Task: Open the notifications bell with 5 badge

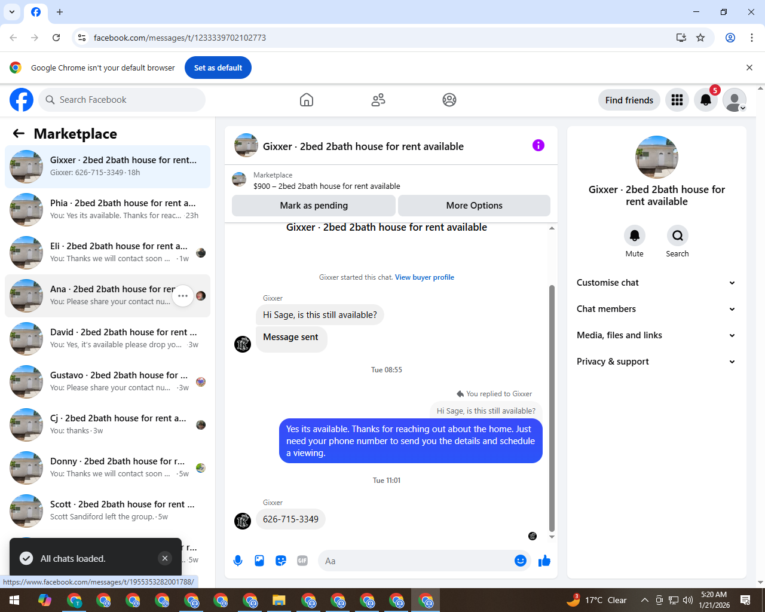Action: [x=706, y=100]
